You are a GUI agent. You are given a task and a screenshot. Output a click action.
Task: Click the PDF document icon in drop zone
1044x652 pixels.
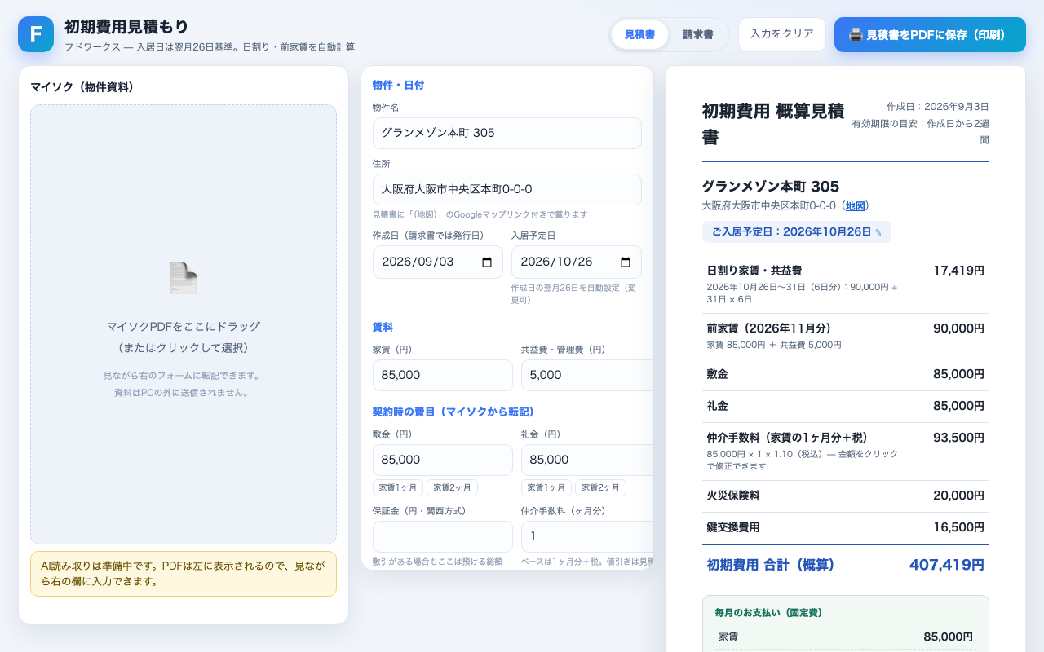[x=184, y=278]
